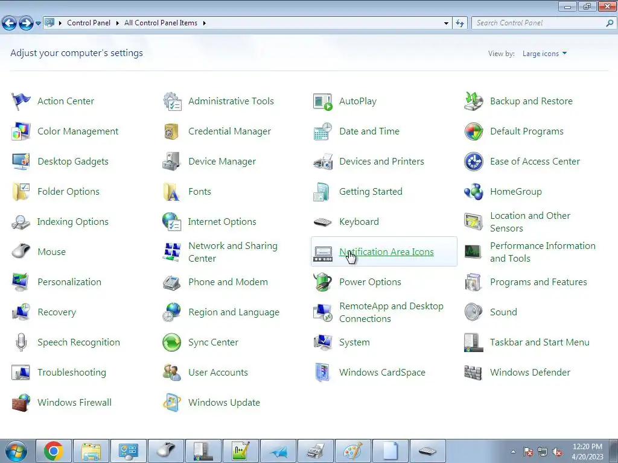Viewport: 618px width, 463px height.
Task: Expand the arrow after Control Panel breadcrumb
Action: coord(118,24)
